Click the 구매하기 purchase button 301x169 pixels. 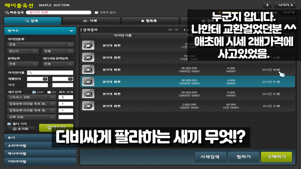tap(277, 157)
